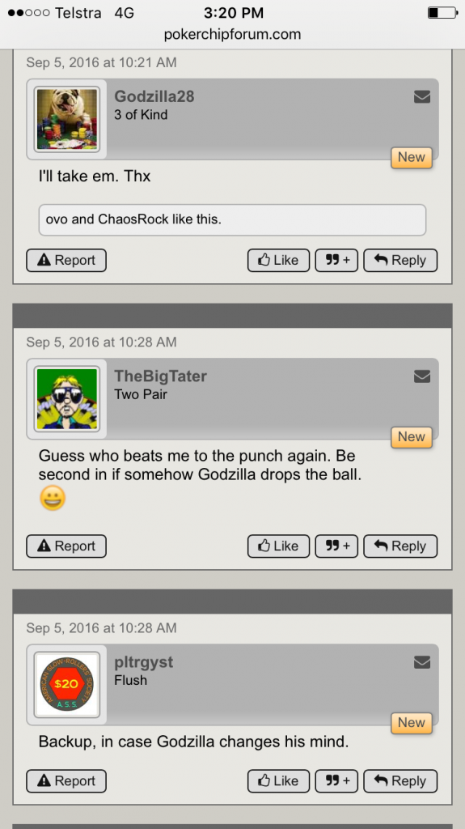Like TheBigTater's post
465x829 pixels.
[x=278, y=546]
